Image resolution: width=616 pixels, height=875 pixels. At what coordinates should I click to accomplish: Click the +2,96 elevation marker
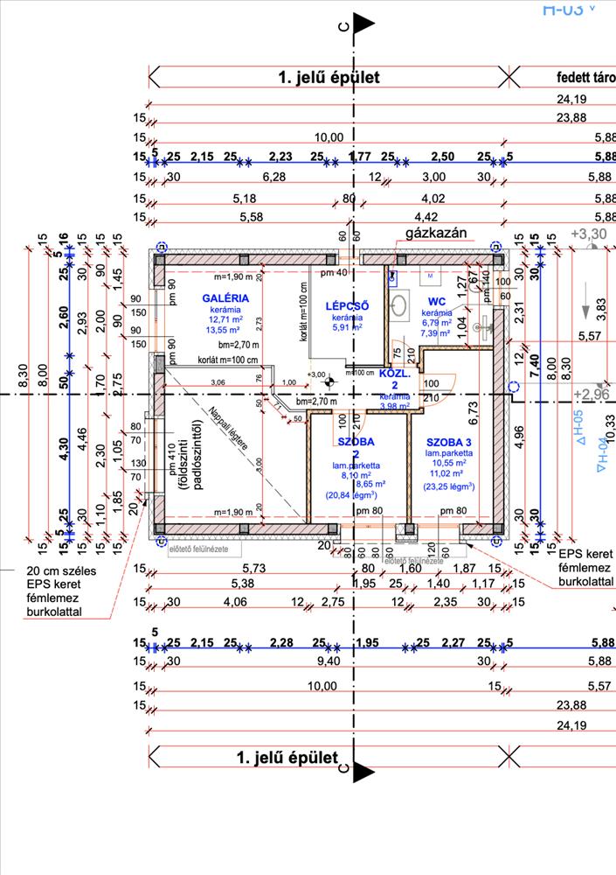(592, 394)
